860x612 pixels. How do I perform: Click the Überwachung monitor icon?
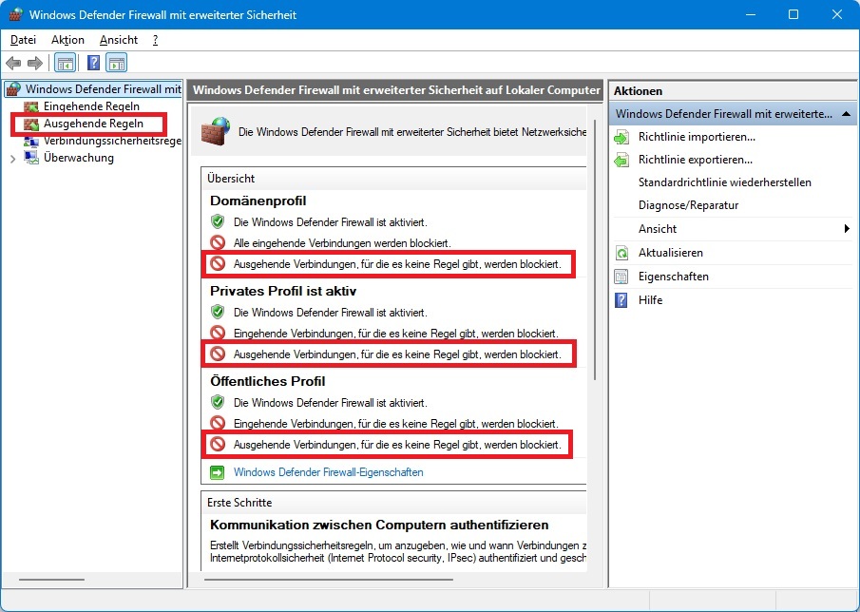pos(31,158)
